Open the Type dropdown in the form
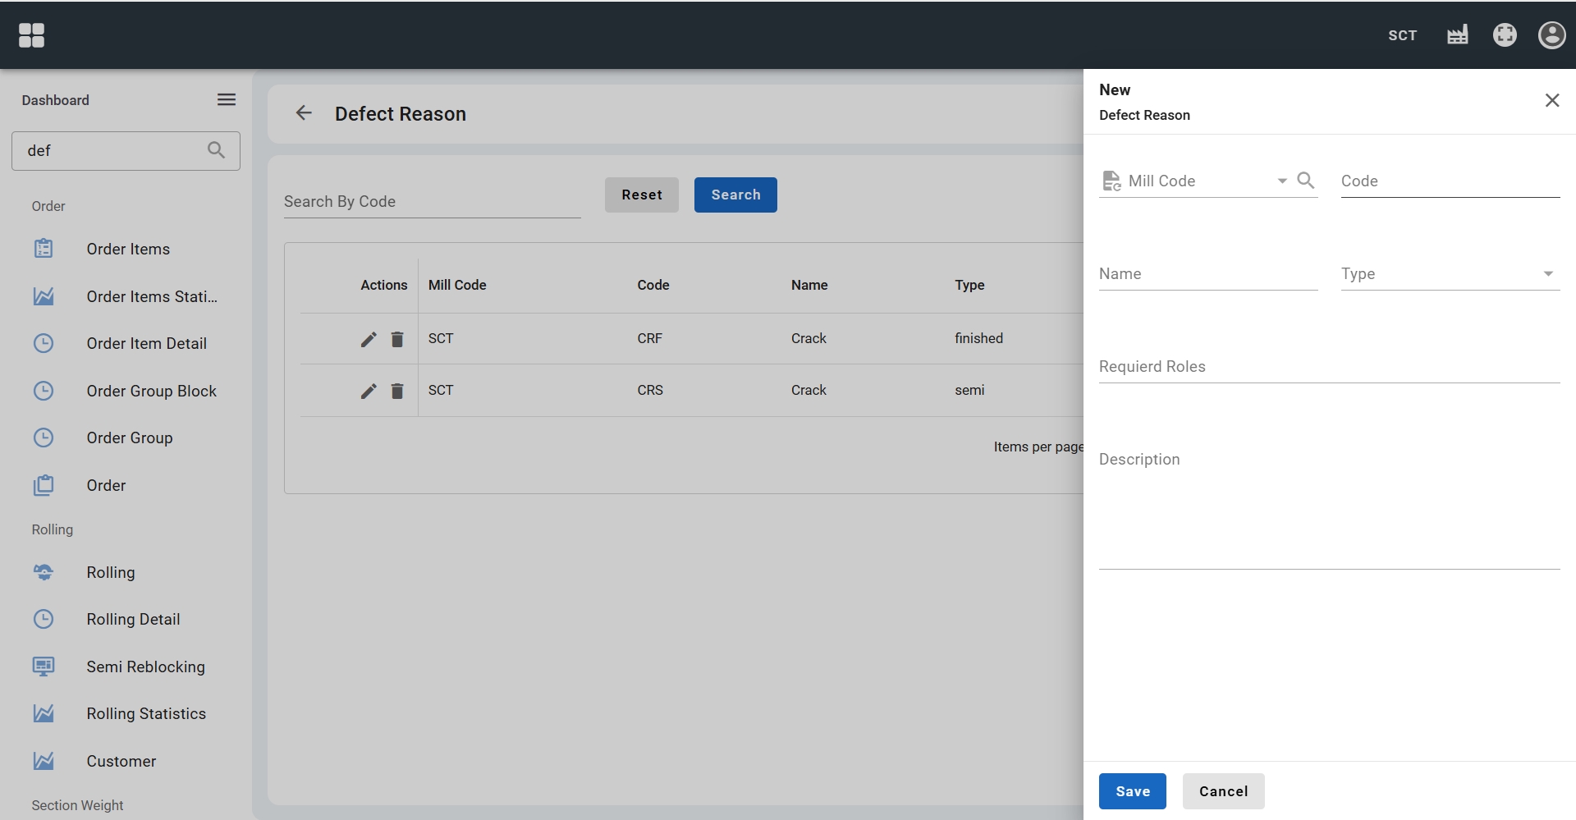The image size is (1576, 820). point(1547,274)
